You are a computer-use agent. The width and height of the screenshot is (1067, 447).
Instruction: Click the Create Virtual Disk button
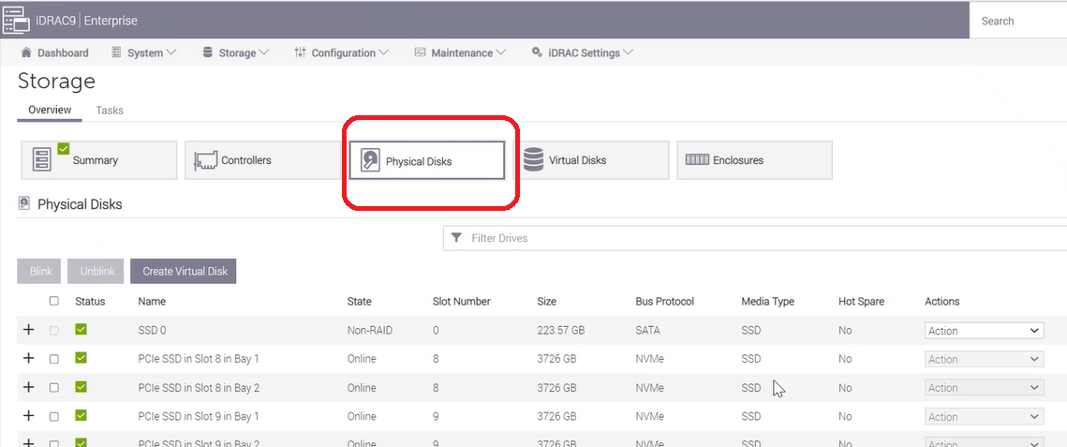(x=183, y=271)
